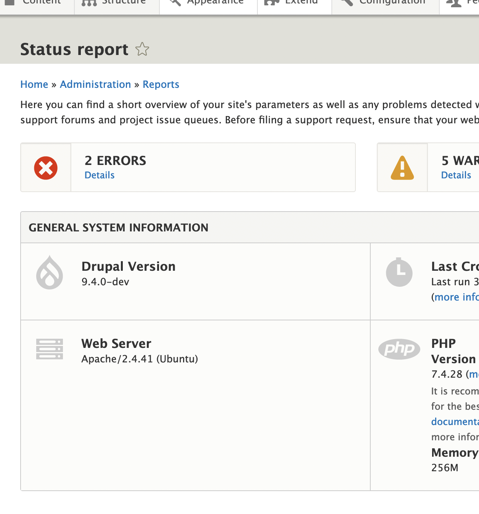Image resolution: width=479 pixels, height=514 pixels.
Task: Open Details under 2 ERRORS
Action: [99, 175]
